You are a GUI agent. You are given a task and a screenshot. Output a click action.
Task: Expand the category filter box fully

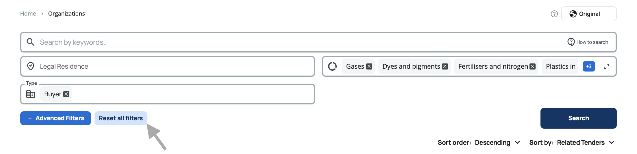point(606,66)
